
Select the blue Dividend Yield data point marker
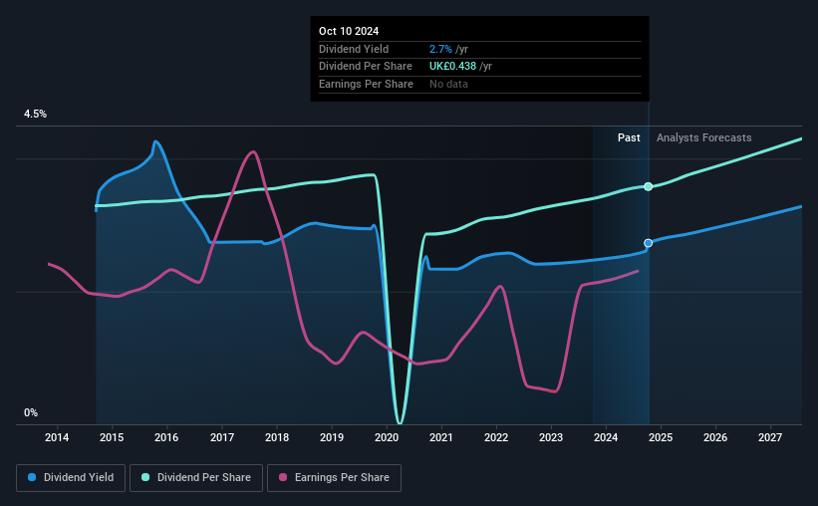point(648,243)
